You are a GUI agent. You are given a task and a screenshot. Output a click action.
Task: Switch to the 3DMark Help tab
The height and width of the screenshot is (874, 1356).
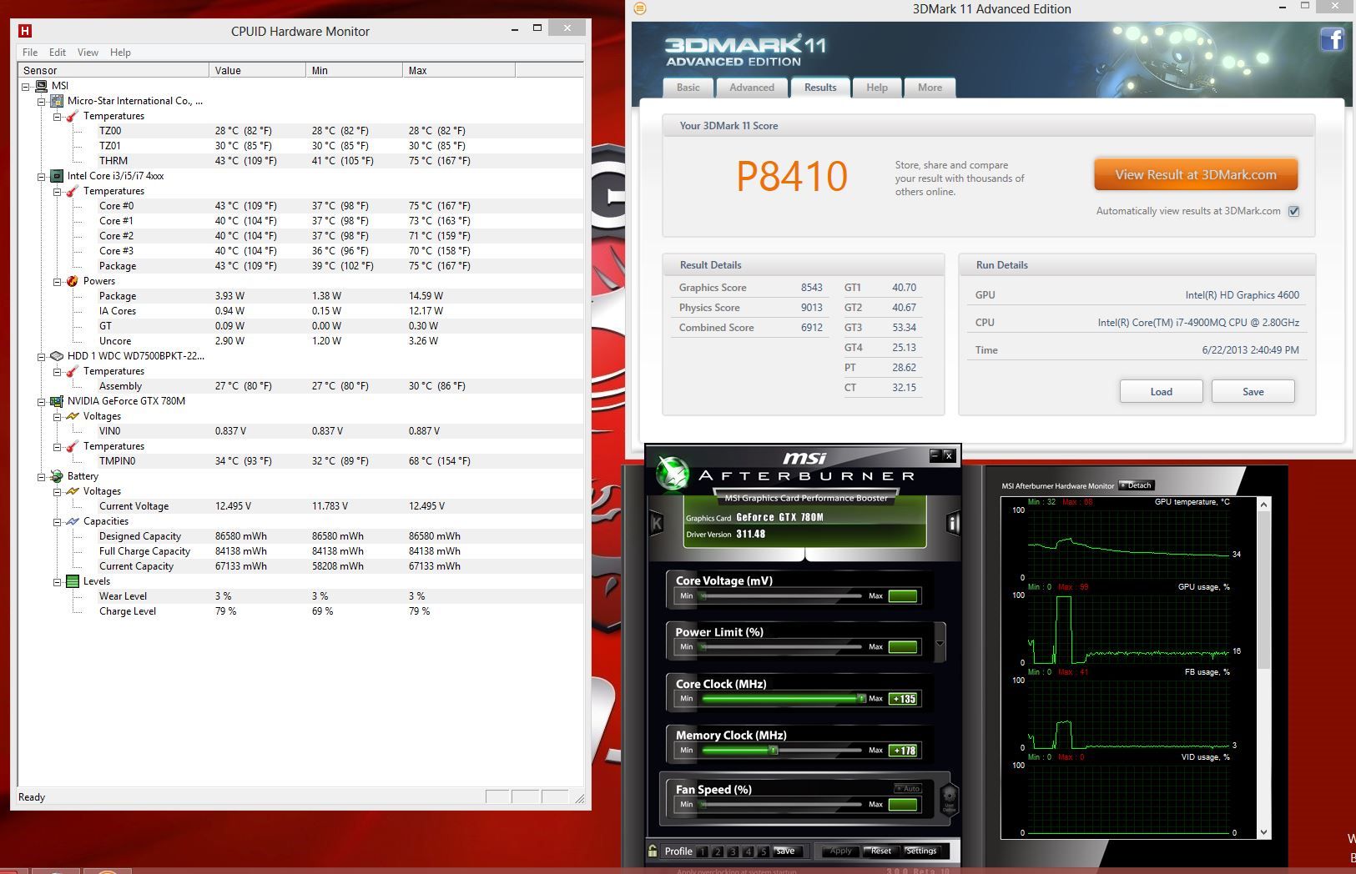click(x=877, y=88)
